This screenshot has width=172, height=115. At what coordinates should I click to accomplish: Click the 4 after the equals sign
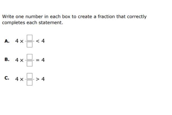(43, 60)
